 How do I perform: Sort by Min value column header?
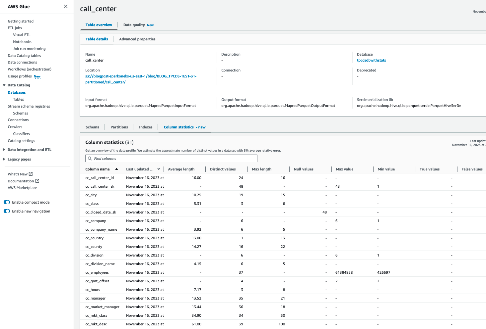tap(386, 169)
